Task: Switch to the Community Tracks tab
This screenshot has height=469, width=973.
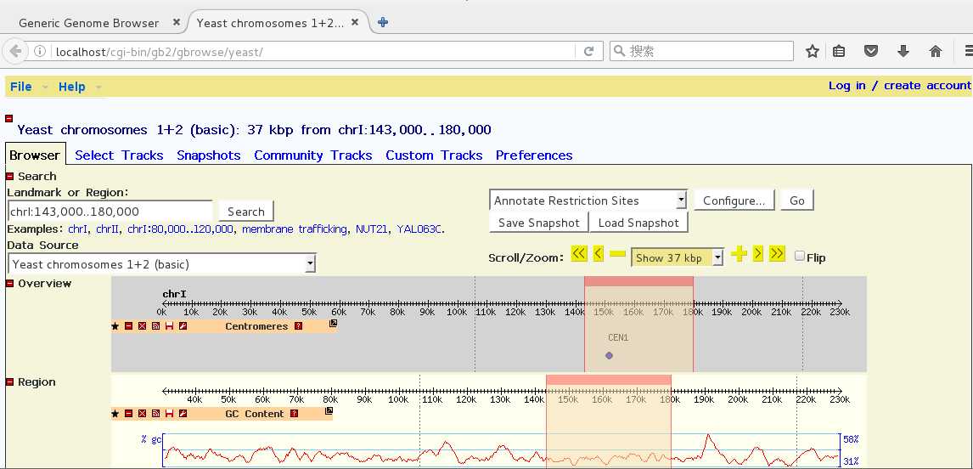Action: click(312, 155)
